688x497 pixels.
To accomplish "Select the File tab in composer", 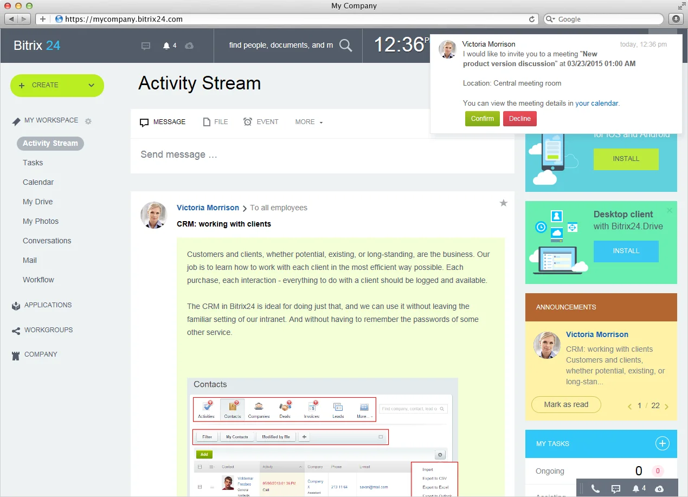I will click(215, 122).
